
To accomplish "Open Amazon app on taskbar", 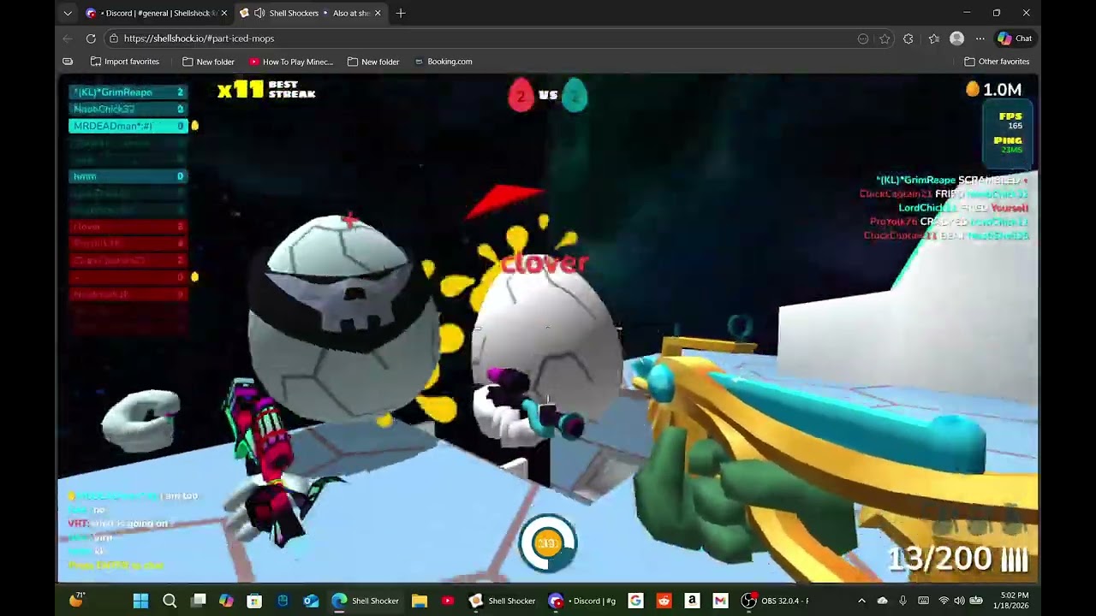I will [692, 601].
